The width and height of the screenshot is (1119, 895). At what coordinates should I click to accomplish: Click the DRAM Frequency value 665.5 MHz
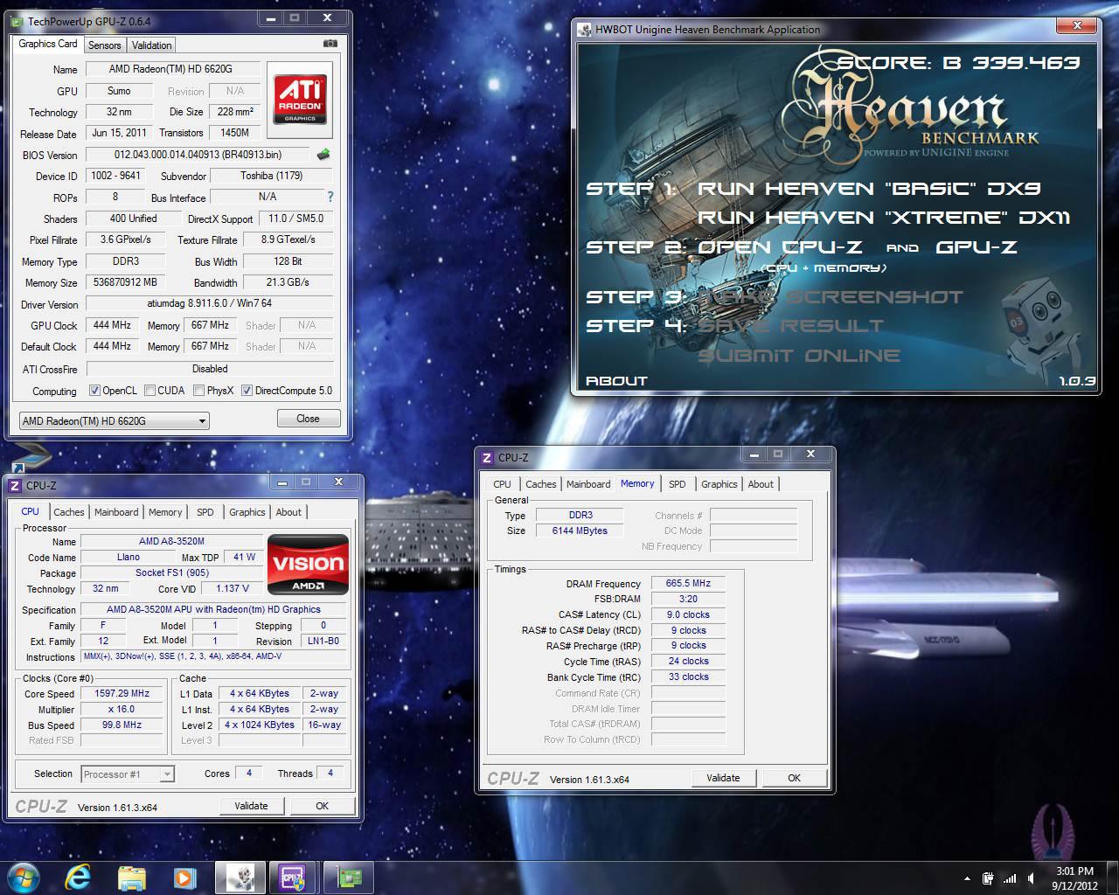(x=688, y=583)
